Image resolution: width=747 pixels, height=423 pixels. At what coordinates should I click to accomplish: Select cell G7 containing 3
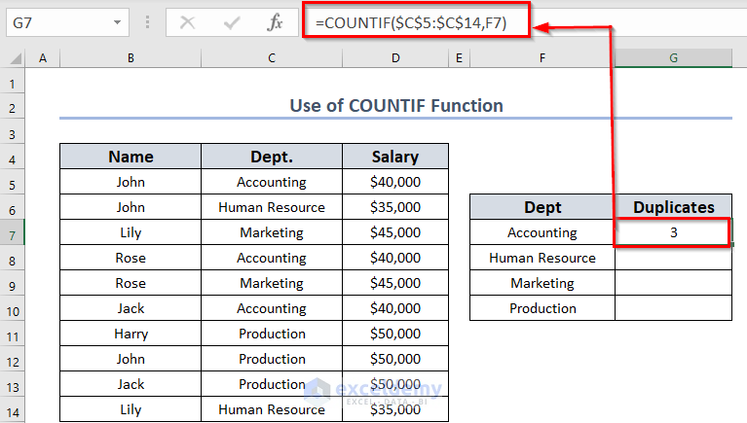point(673,232)
